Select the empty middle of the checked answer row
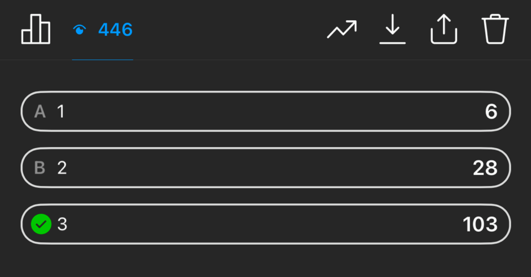The image size is (531, 277). pos(265,224)
